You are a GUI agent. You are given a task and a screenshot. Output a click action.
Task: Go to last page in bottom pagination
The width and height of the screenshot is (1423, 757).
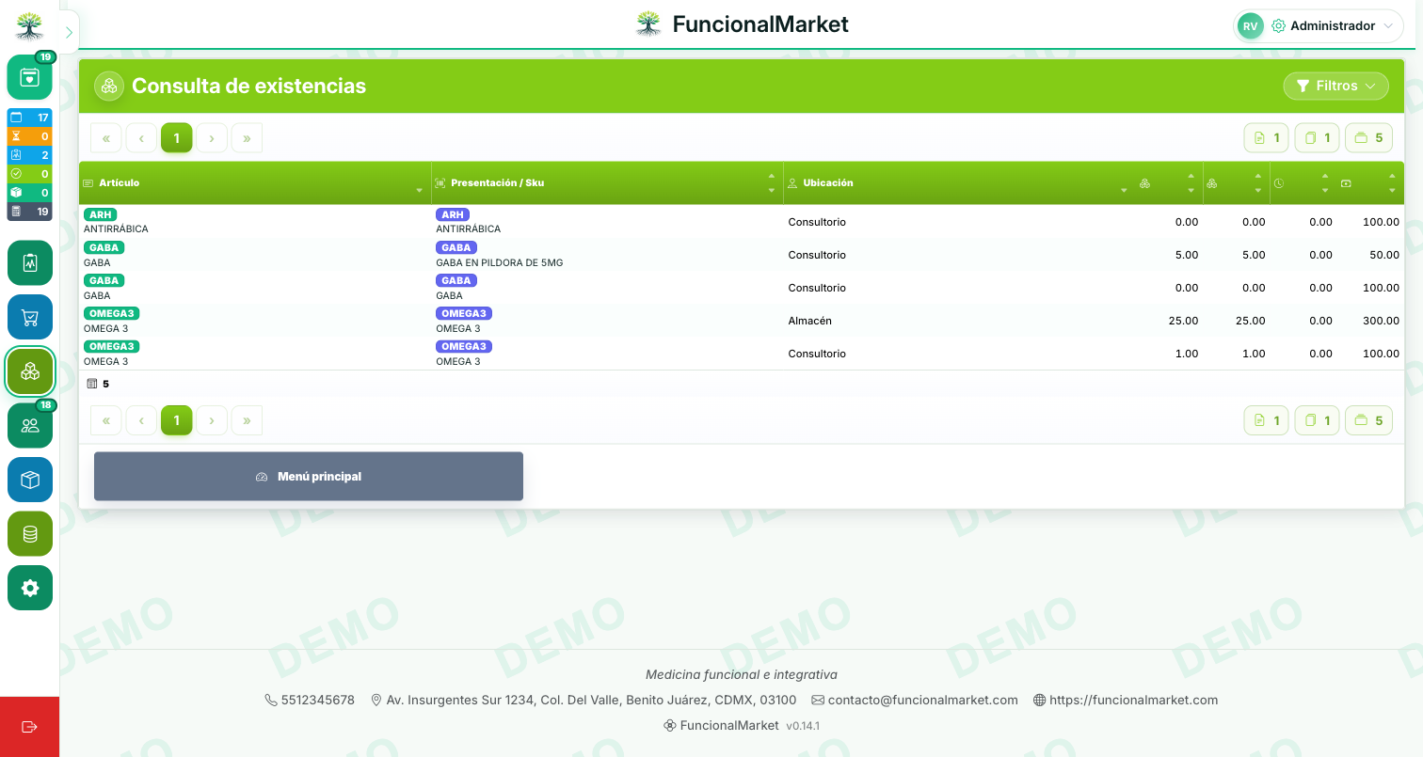click(x=247, y=420)
